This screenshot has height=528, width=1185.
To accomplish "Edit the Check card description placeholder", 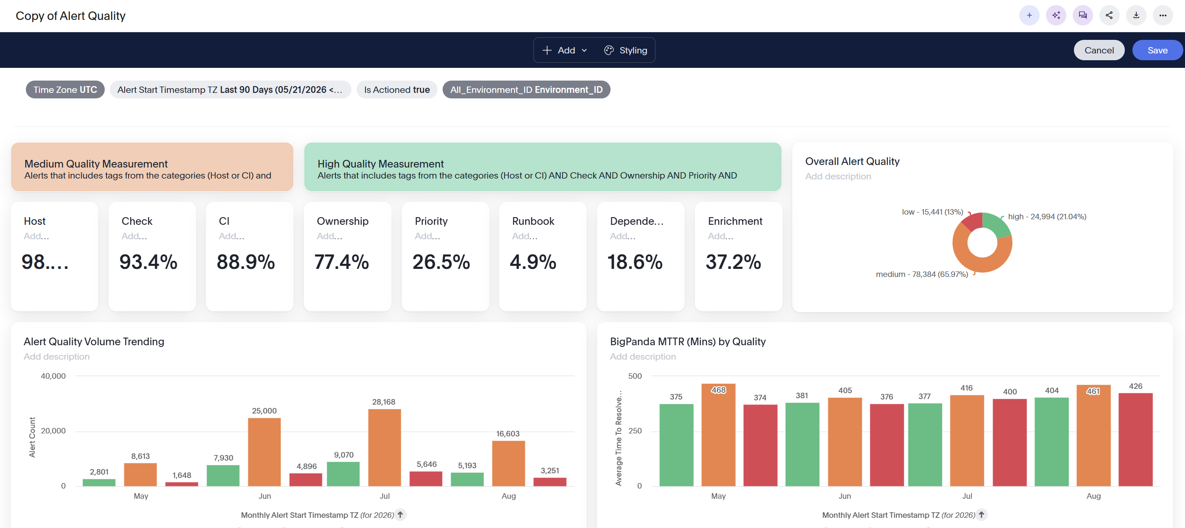I will tap(134, 236).
